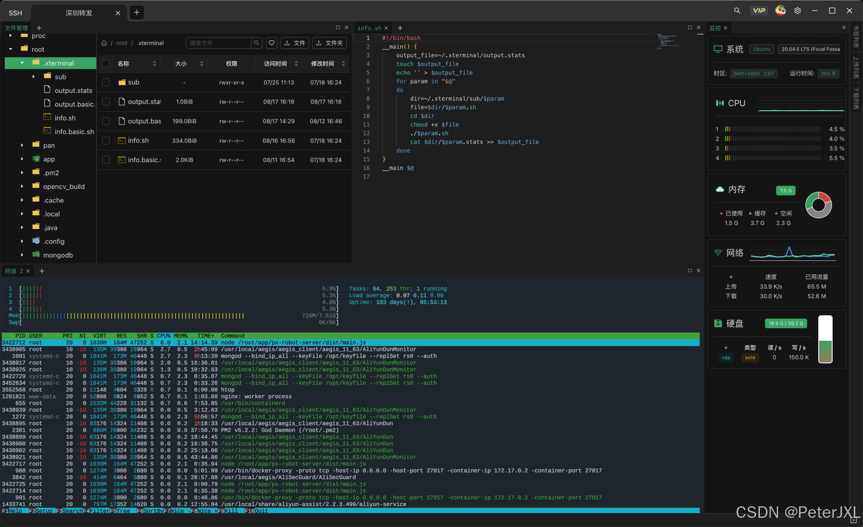Collapse the .xterminal tree folder
This screenshot has height=527, width=863.
pos(22,63)
